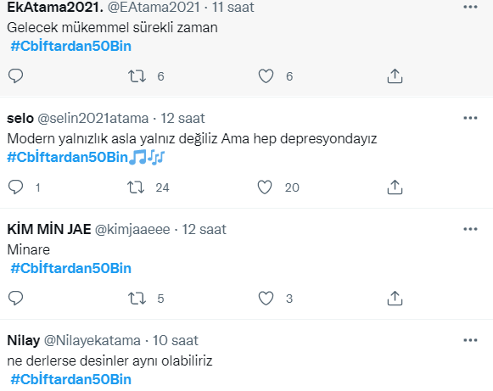Open @selin2021atama profile

pos(93,119)
